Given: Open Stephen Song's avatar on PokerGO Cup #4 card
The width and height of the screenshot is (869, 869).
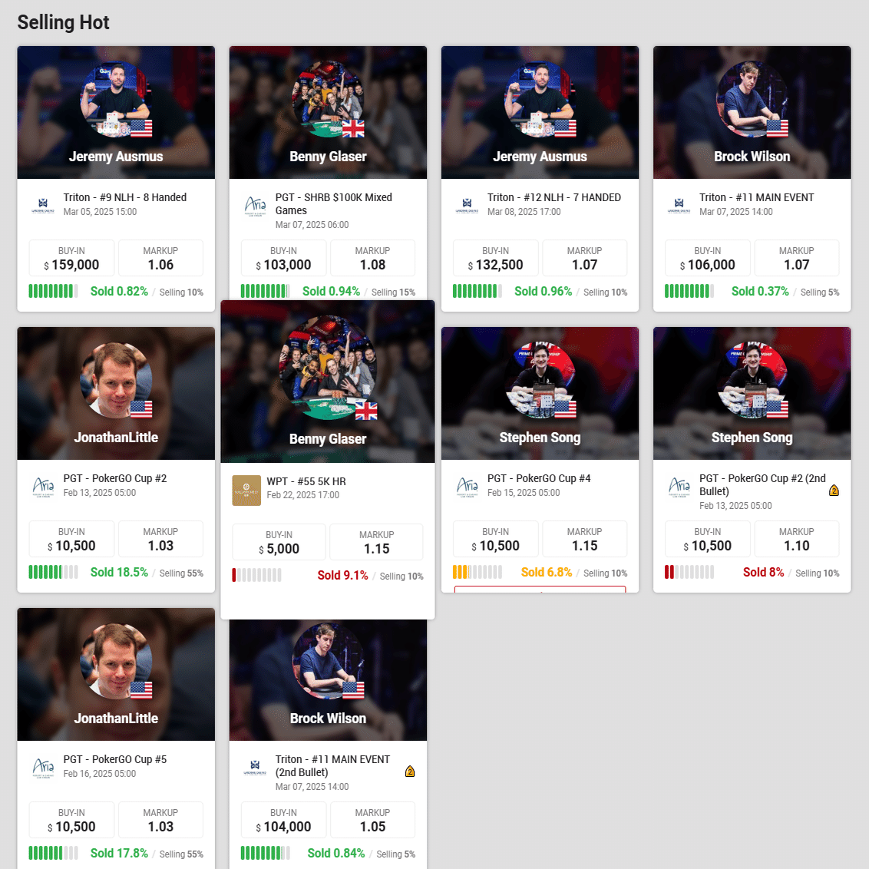Looking at the screenshot, I should pyautogui.click(x=540, y=378).
